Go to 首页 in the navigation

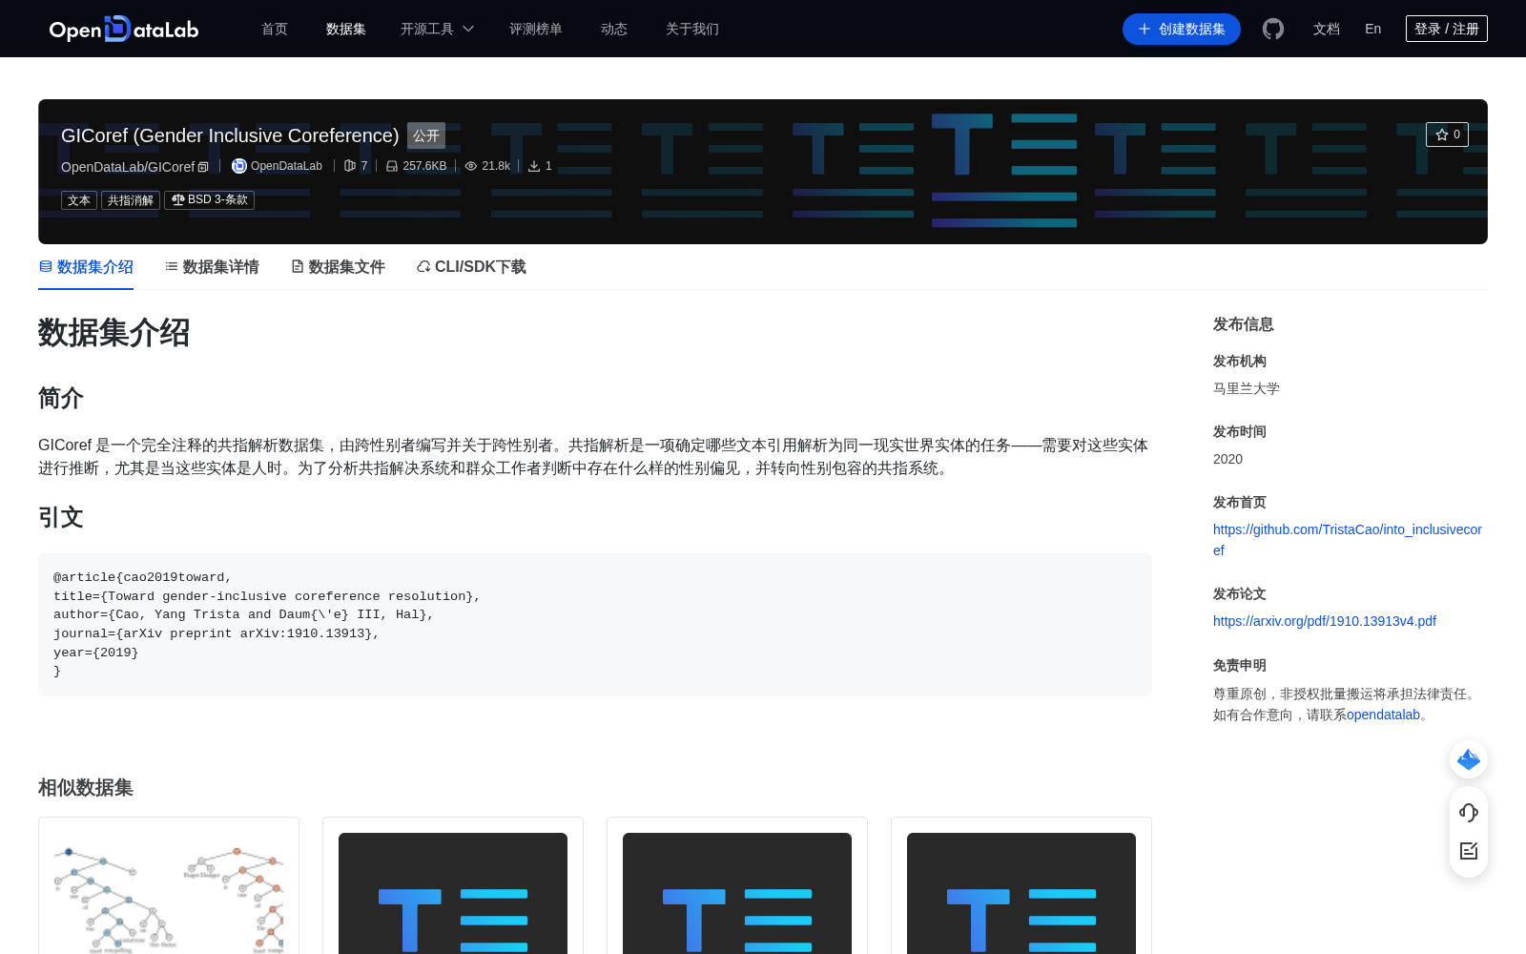tap(275, 29)
